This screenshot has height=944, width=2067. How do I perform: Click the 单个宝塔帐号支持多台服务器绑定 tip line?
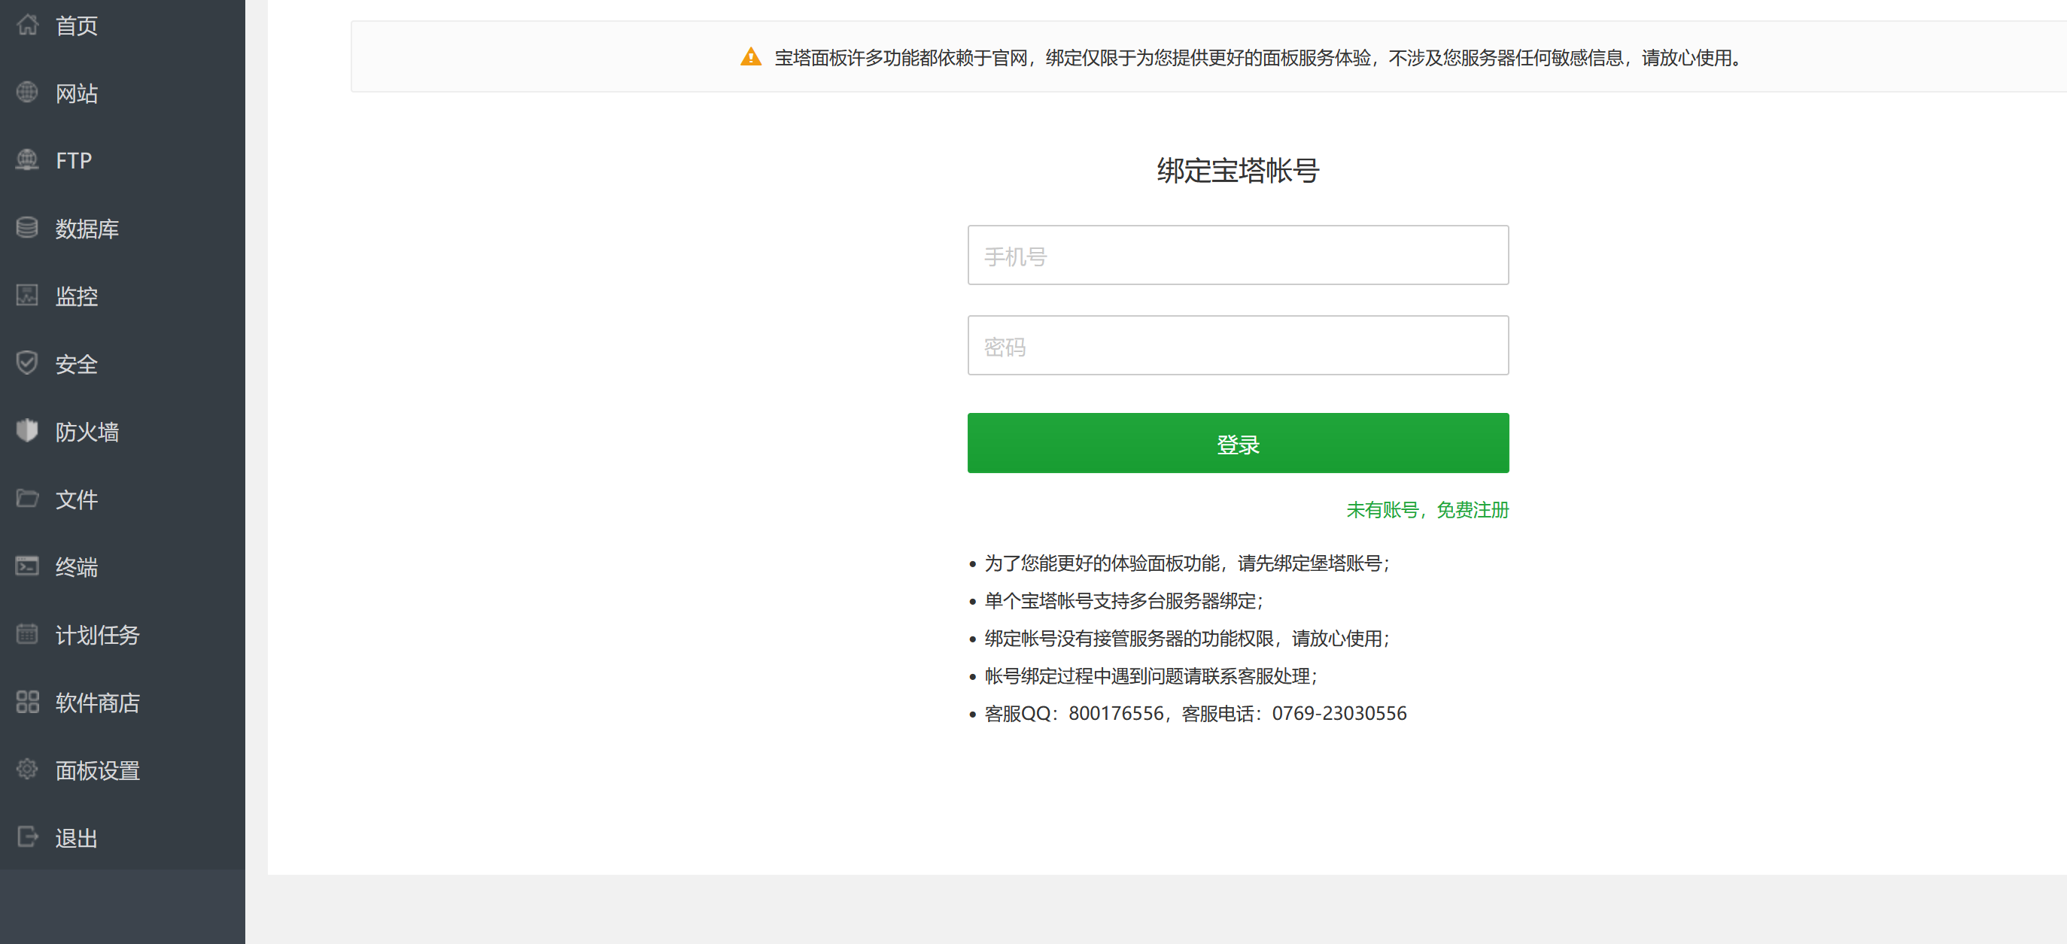click(1123, 601)
